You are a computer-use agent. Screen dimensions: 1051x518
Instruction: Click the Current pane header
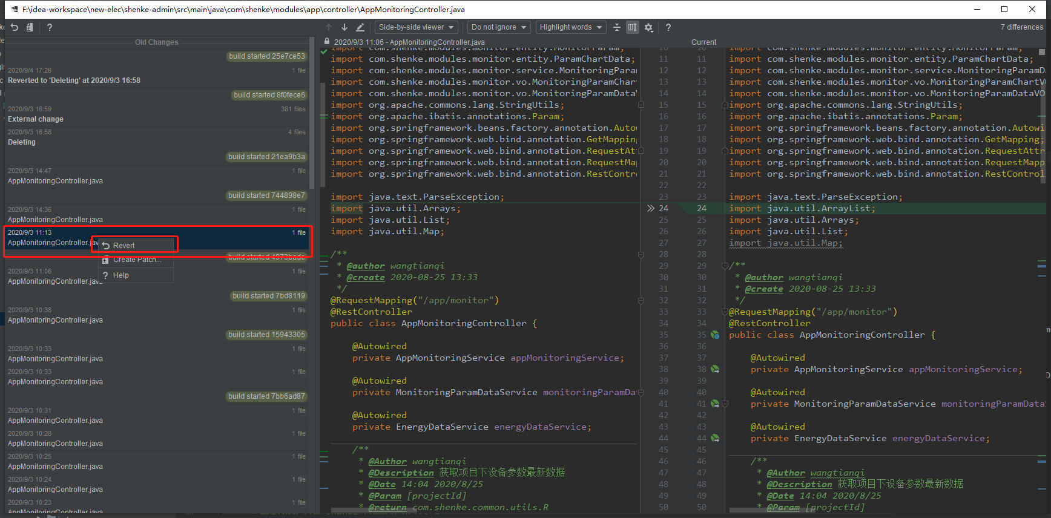click(x=703, y=42)
